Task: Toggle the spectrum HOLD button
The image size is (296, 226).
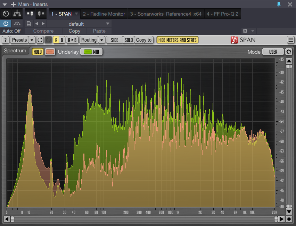Action: pos(38,52)
